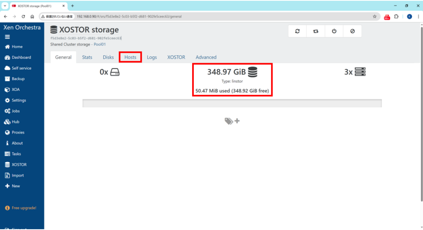
Task: Click the Reconnect all hosts arrows icon
Action: (x=316, y=31)
